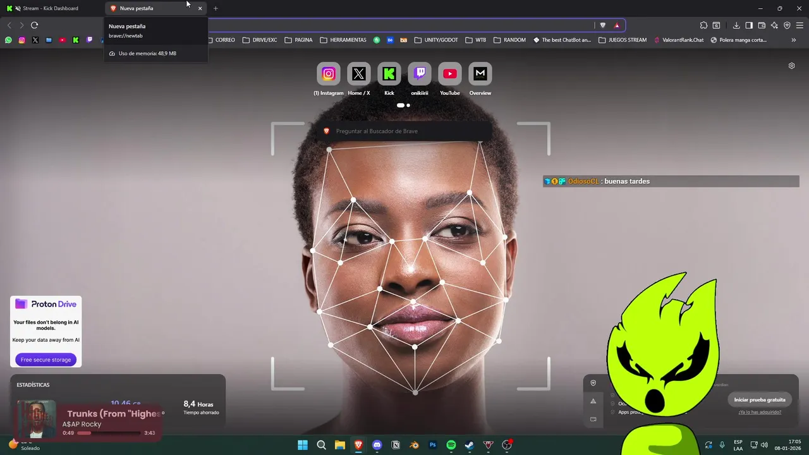This screenshot has height=455, width=809.
Task: Open Windows Start menu
Action: 303,445
